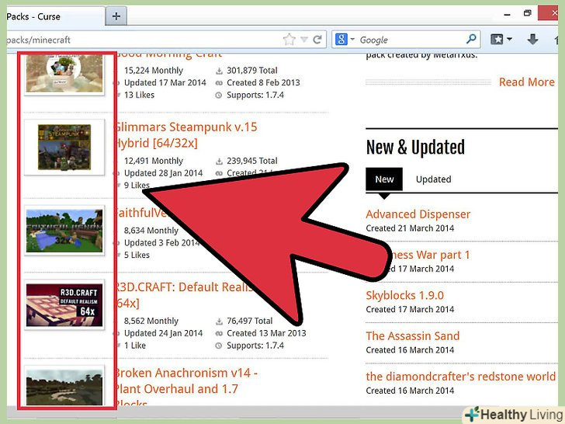Click the created icon beside Created 8 Feb 2013
565x424 pixels.
[219, 83]
